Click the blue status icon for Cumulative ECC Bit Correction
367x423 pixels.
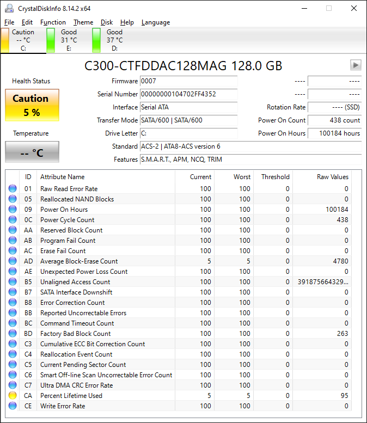(x=13, y=344)
